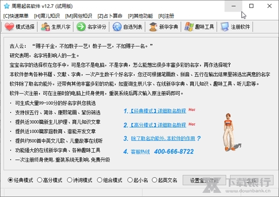Open 【高分模式】详细取名教程 link
Image resolution: width=279 pixels, height=197 pixels.
point(158,125)
